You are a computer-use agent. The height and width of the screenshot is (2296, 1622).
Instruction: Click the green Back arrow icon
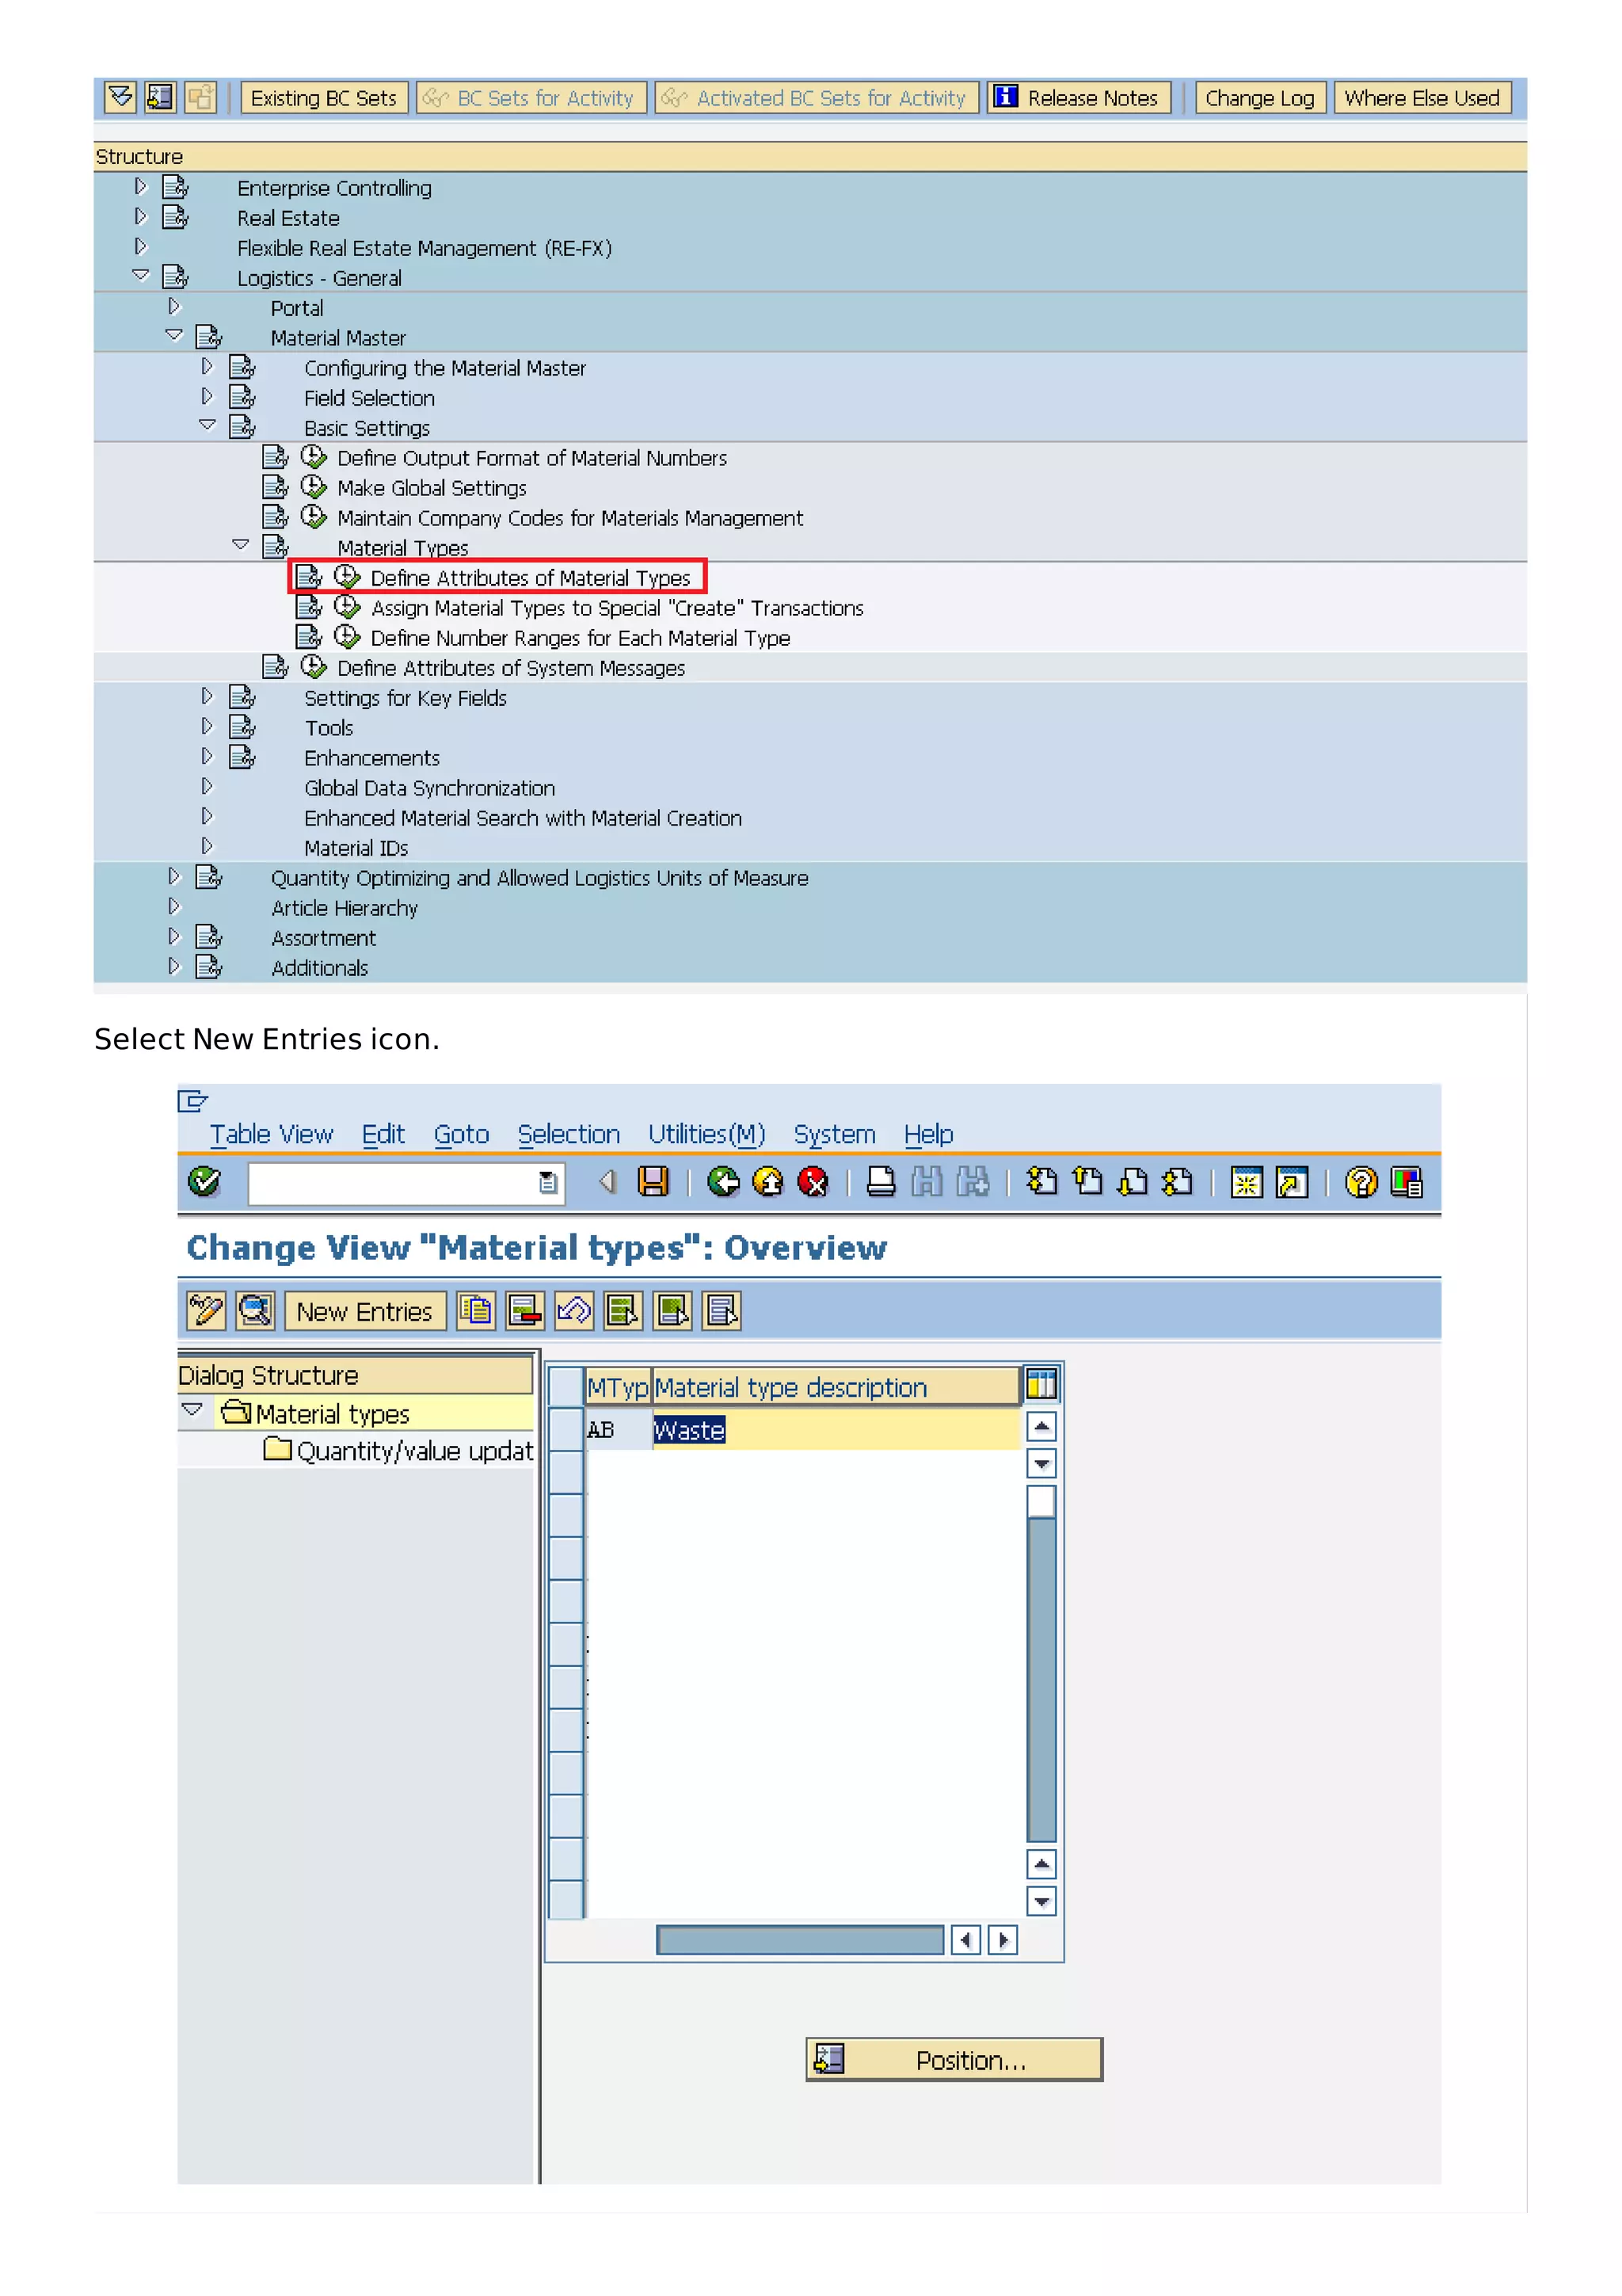tap(722, 1182)
